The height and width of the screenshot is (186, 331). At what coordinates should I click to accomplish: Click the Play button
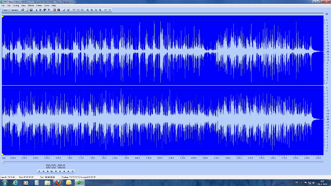click(x=48, y=171)
